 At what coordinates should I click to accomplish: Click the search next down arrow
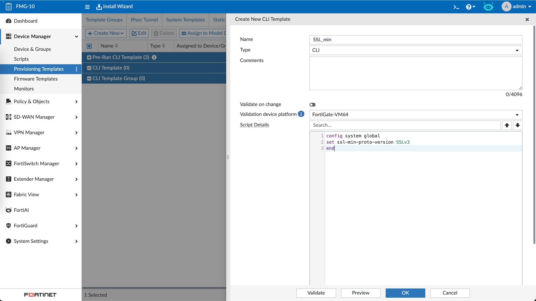pyautogui.click(x=517, y=125)
